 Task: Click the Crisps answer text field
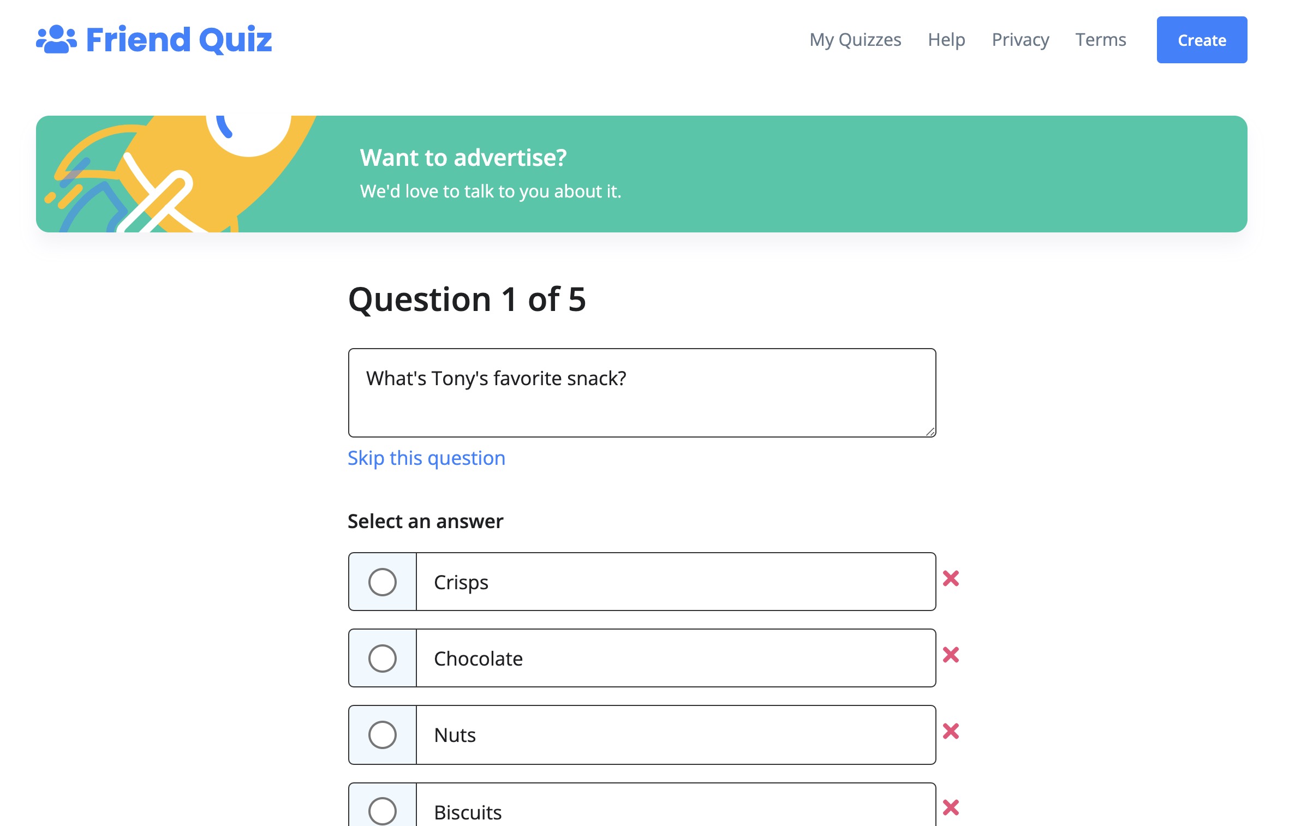pos(676,582)
